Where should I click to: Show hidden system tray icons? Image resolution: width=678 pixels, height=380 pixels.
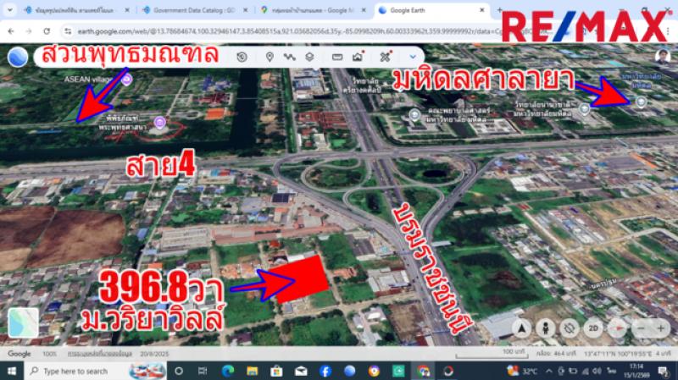click(x=548, y=371)
